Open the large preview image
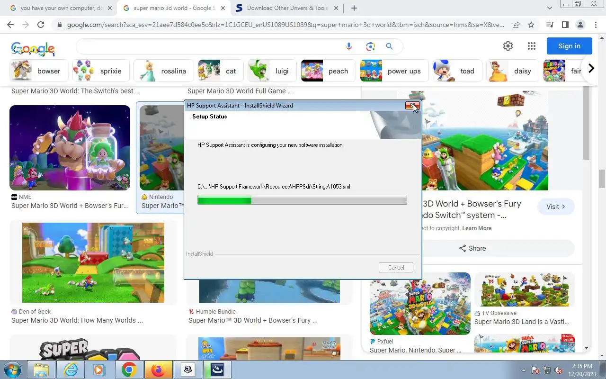606x379 pixels. (484, 141)
